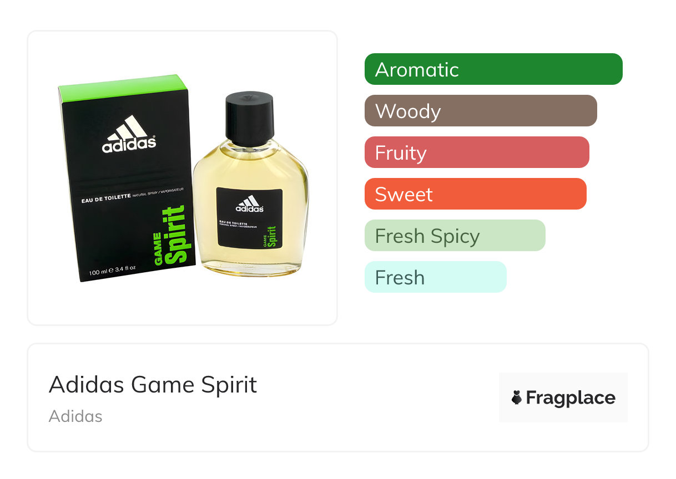Click the Adidas logo on the box
The image size is (676, 479).
click(x=129, y=134)
